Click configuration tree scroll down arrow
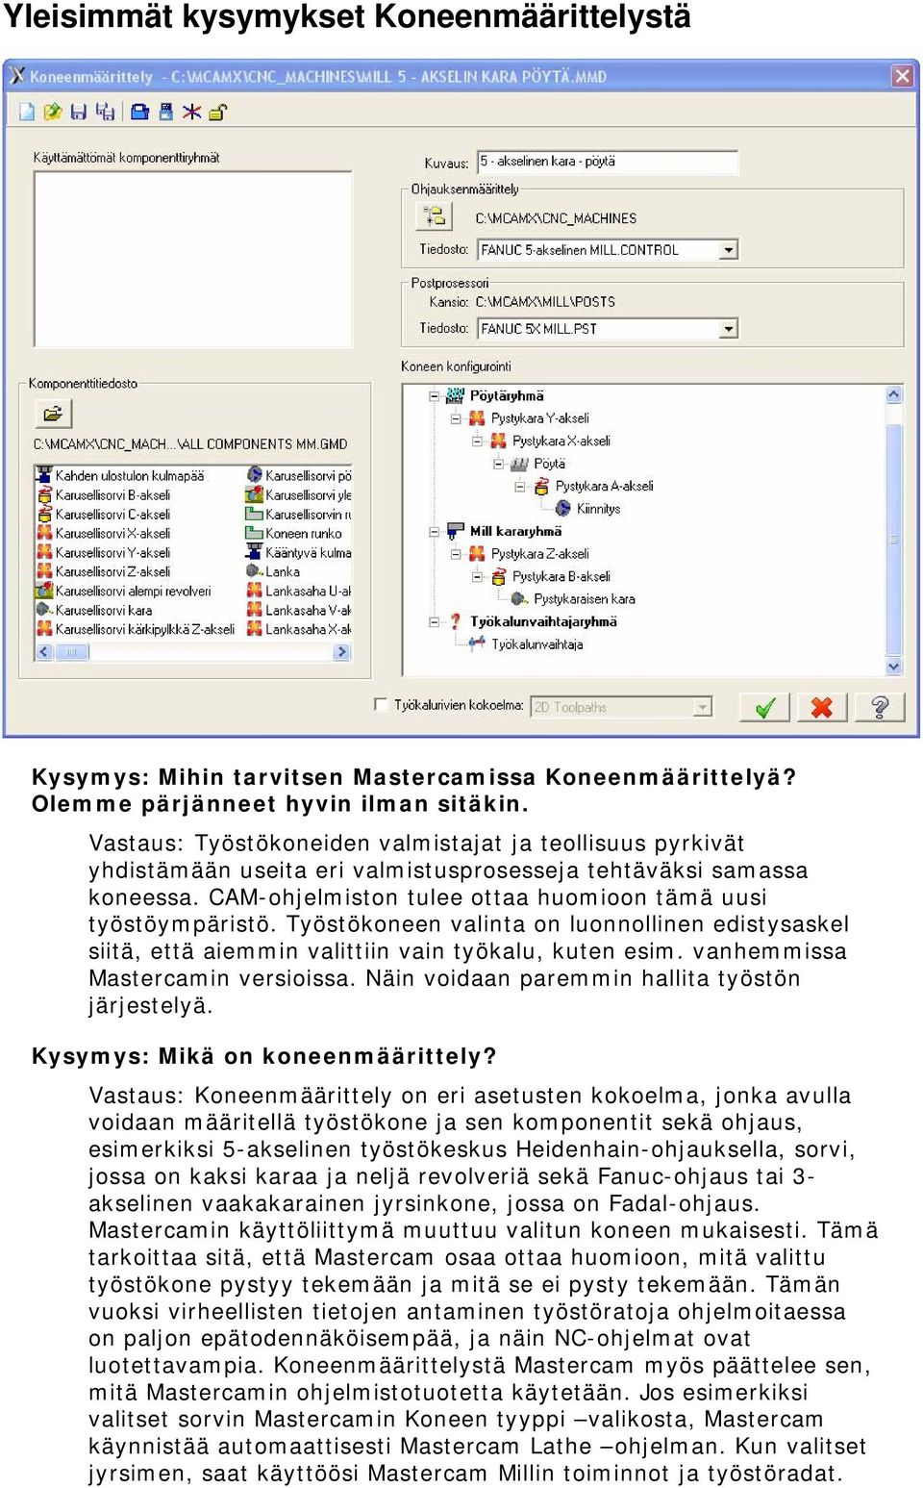This screenshot has width=923, height=1488. (894, 666)
